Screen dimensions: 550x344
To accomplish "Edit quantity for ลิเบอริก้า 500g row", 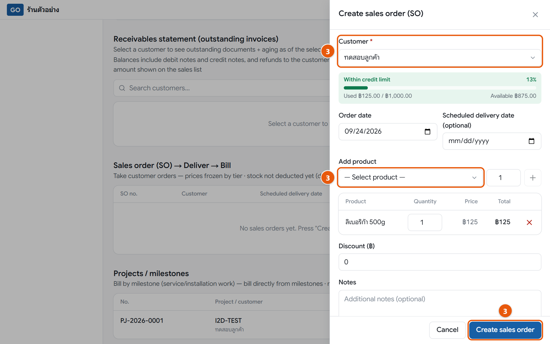I will [425, 222].
